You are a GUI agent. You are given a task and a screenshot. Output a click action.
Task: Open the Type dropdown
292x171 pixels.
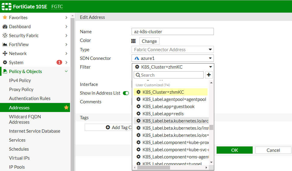pos(173,50)
